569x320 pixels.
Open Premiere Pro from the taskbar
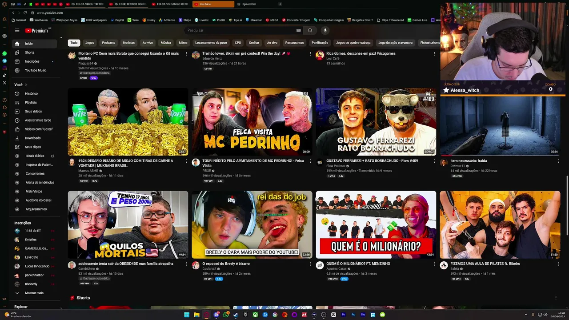343,315
